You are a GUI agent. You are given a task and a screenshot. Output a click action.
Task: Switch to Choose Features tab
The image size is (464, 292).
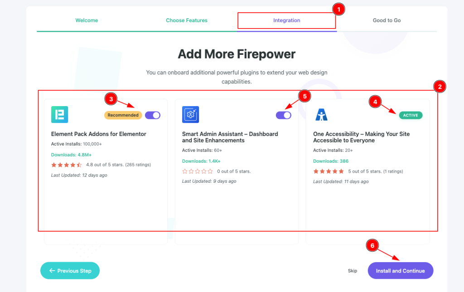click(x=187, y=20)
